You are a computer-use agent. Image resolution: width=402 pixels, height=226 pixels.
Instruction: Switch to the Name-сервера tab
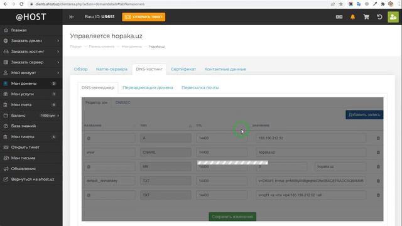pyautogui.click(x=112, y=69)
